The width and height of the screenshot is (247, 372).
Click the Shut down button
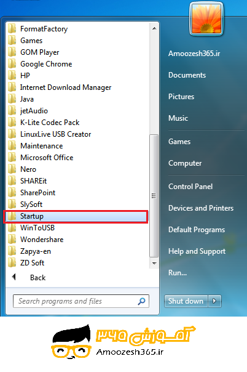pos(186,301)
